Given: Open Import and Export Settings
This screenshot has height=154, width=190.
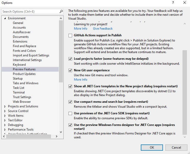Looking at the screenshot, I should pyautogui.click(x=31, y=55).
